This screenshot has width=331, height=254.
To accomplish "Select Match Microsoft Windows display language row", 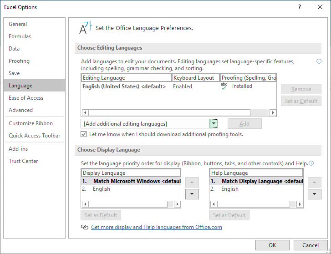I will coord(131,181).
